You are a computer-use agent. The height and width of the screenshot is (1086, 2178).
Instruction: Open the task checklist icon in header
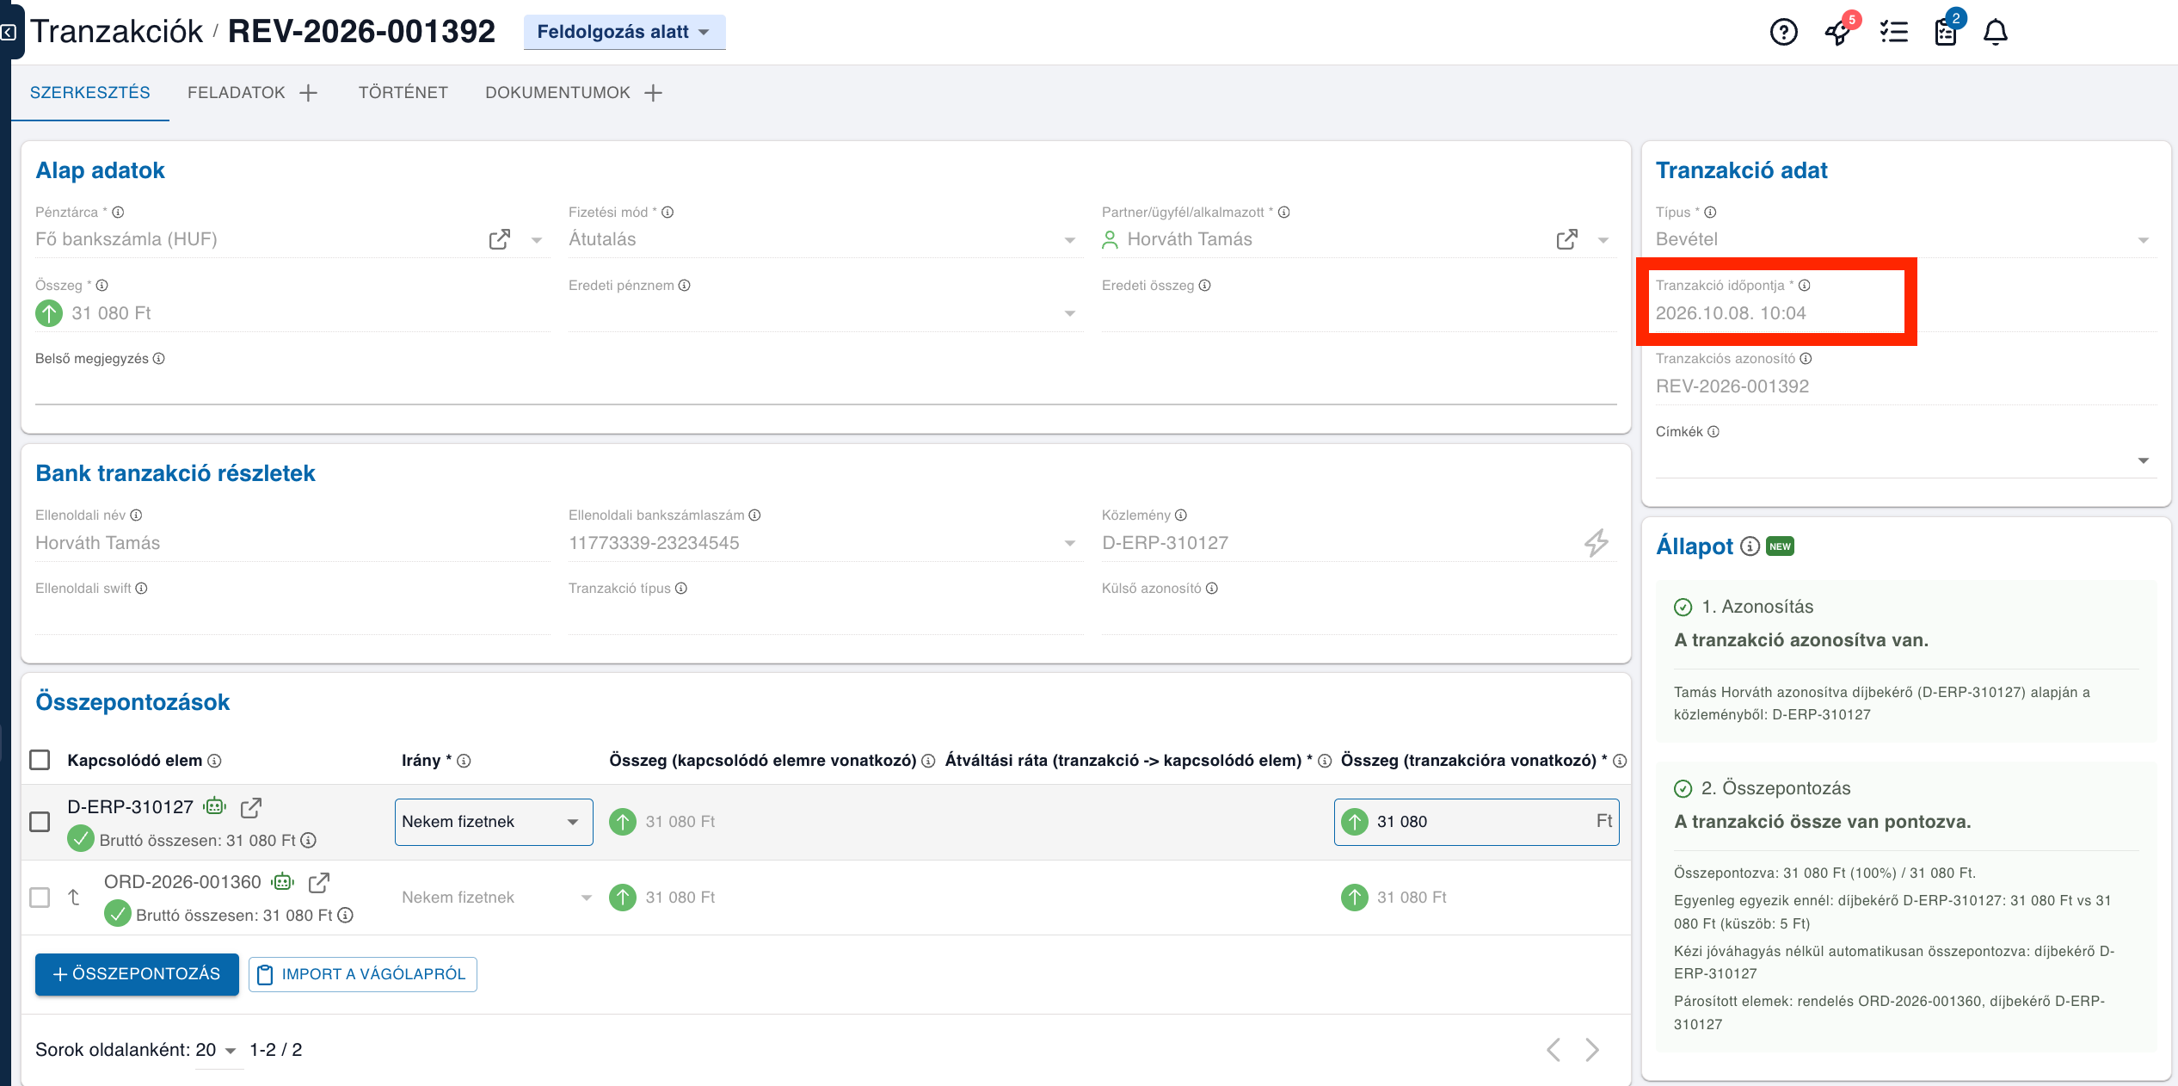1893,32
